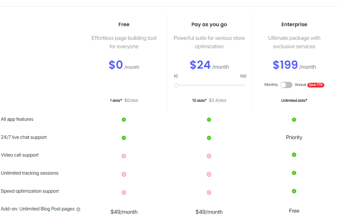
Task: Click the red Save 17% badge
Action: tap(316, 85)
